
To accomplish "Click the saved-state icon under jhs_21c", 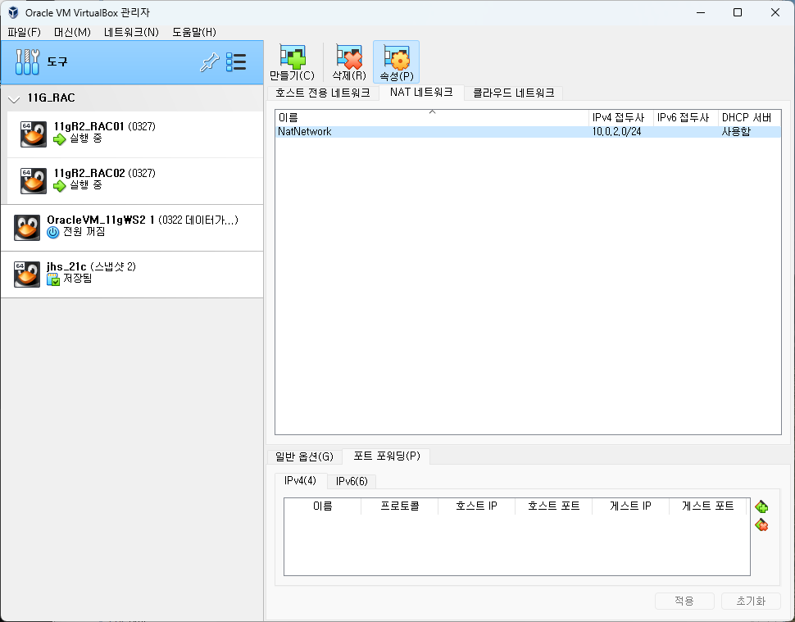I will click(x=52, y=279).
